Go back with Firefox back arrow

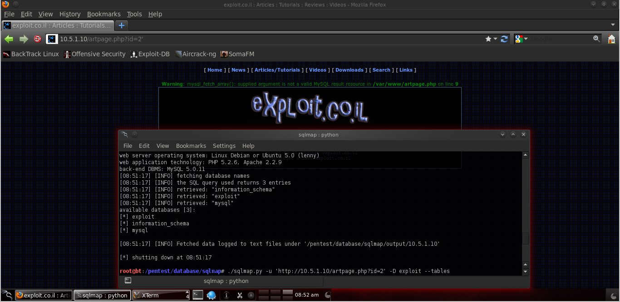(9, 39)
